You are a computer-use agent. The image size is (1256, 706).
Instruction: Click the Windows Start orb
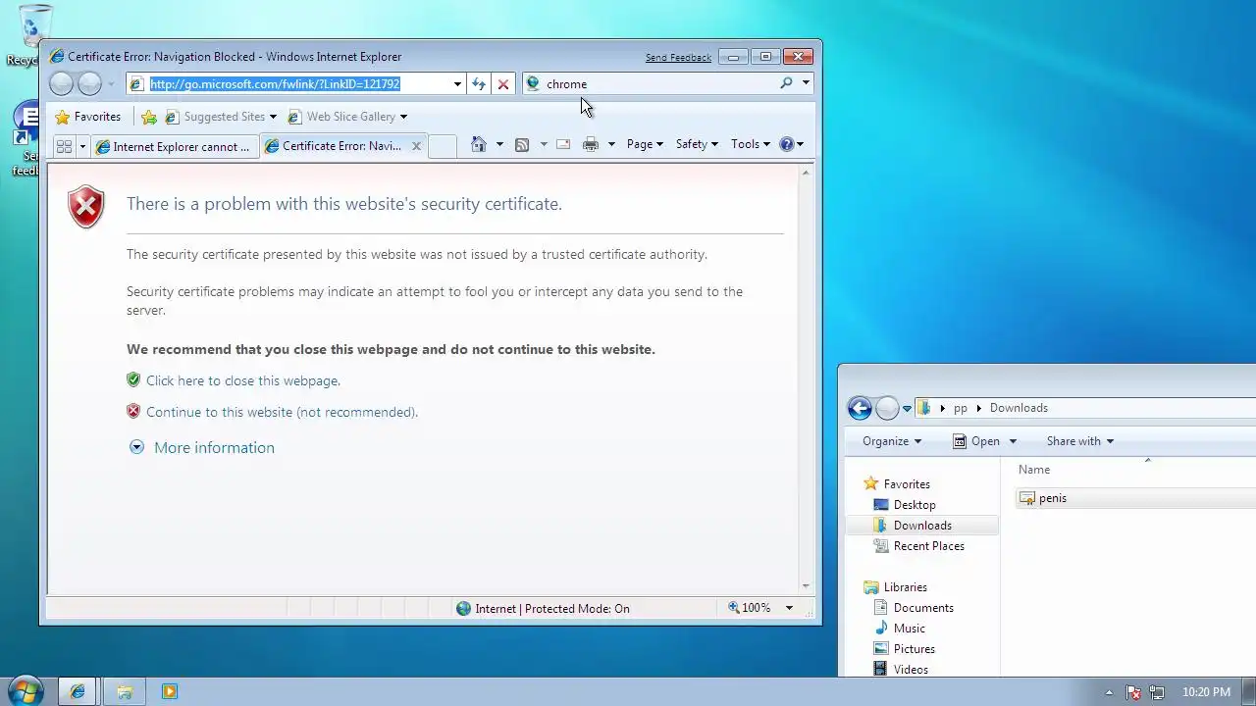[x=24, y=691]
